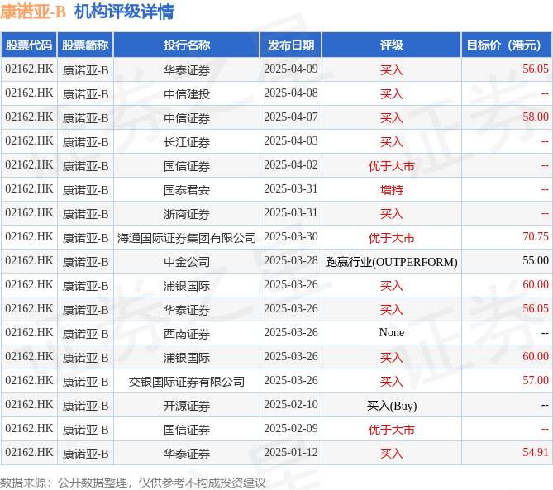Click the 股票代码 column header

click(x=29, y=45)
